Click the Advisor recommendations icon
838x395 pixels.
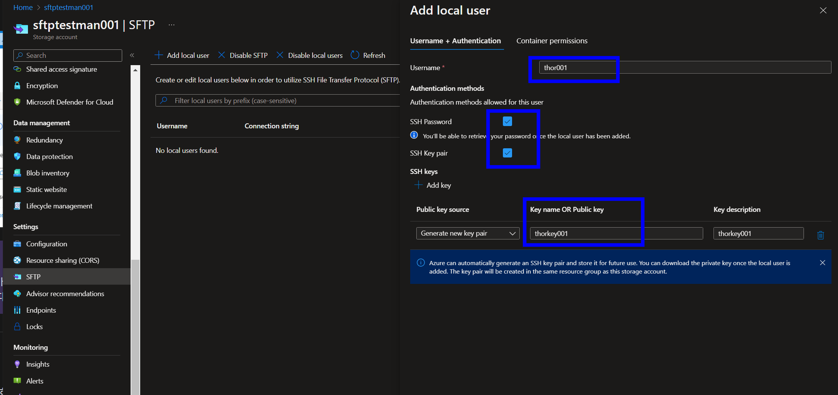click(x=17, y=294)
